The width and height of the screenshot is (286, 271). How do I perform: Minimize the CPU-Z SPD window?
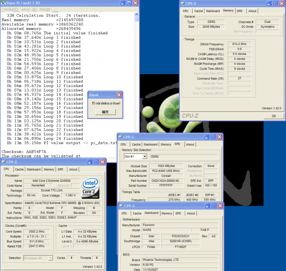[206, 137]
